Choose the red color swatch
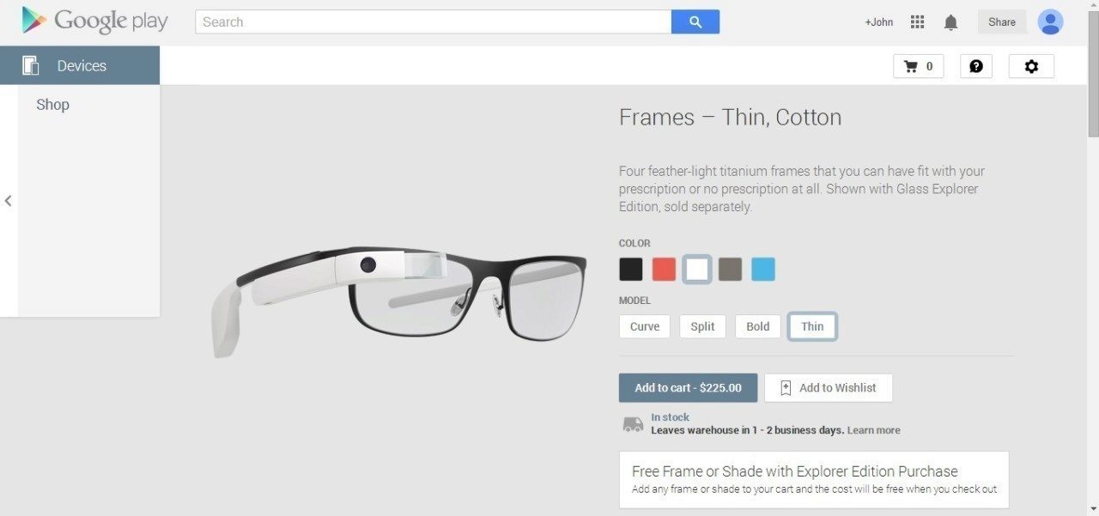The image size is (1099, 516). coord(664,270)
